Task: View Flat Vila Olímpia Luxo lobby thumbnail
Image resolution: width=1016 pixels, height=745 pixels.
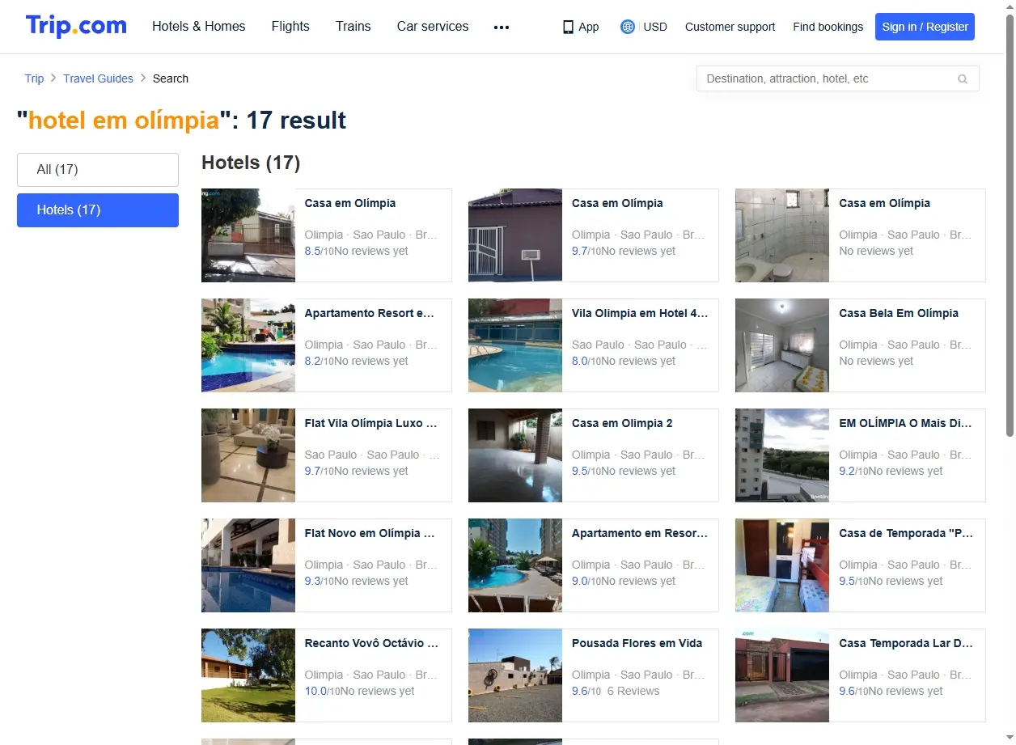Action: [x=248, y=455]
